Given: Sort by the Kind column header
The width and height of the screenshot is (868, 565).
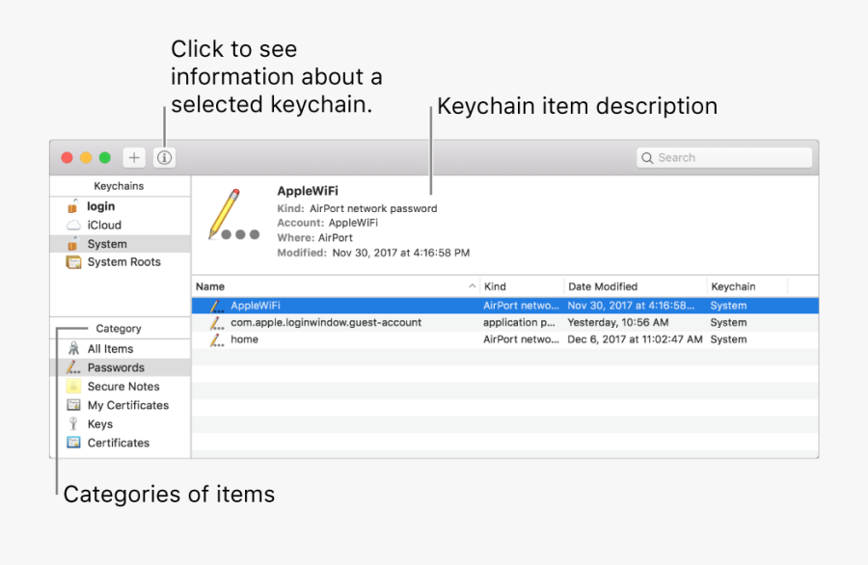Looking at the screenshot, I should point(522,286).
